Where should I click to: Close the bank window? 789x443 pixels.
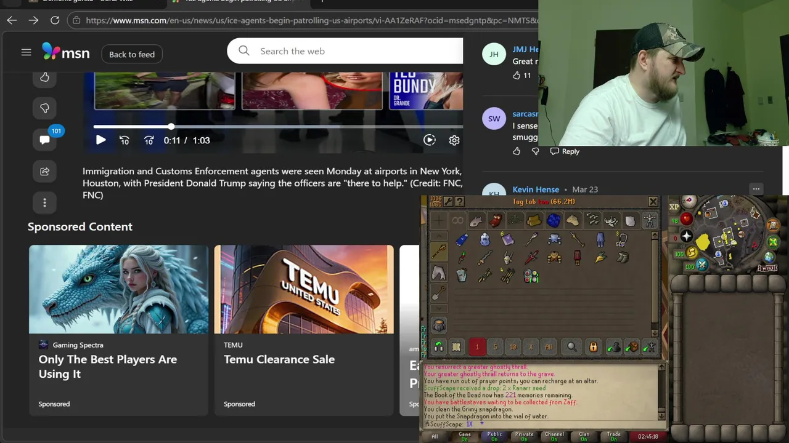point(653,202)
